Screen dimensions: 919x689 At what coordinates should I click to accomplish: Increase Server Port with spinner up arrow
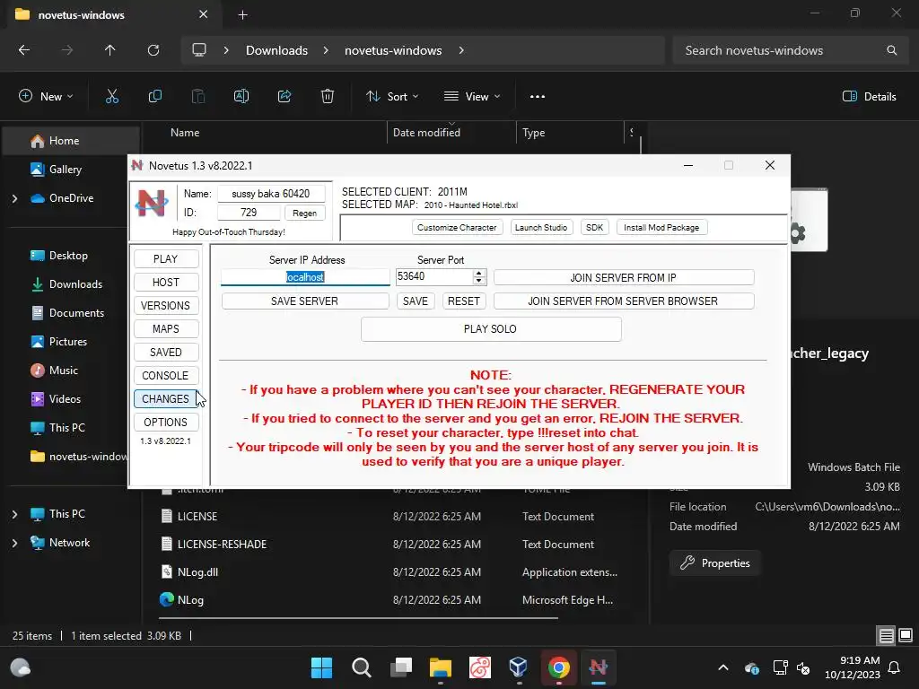(479, 273)
